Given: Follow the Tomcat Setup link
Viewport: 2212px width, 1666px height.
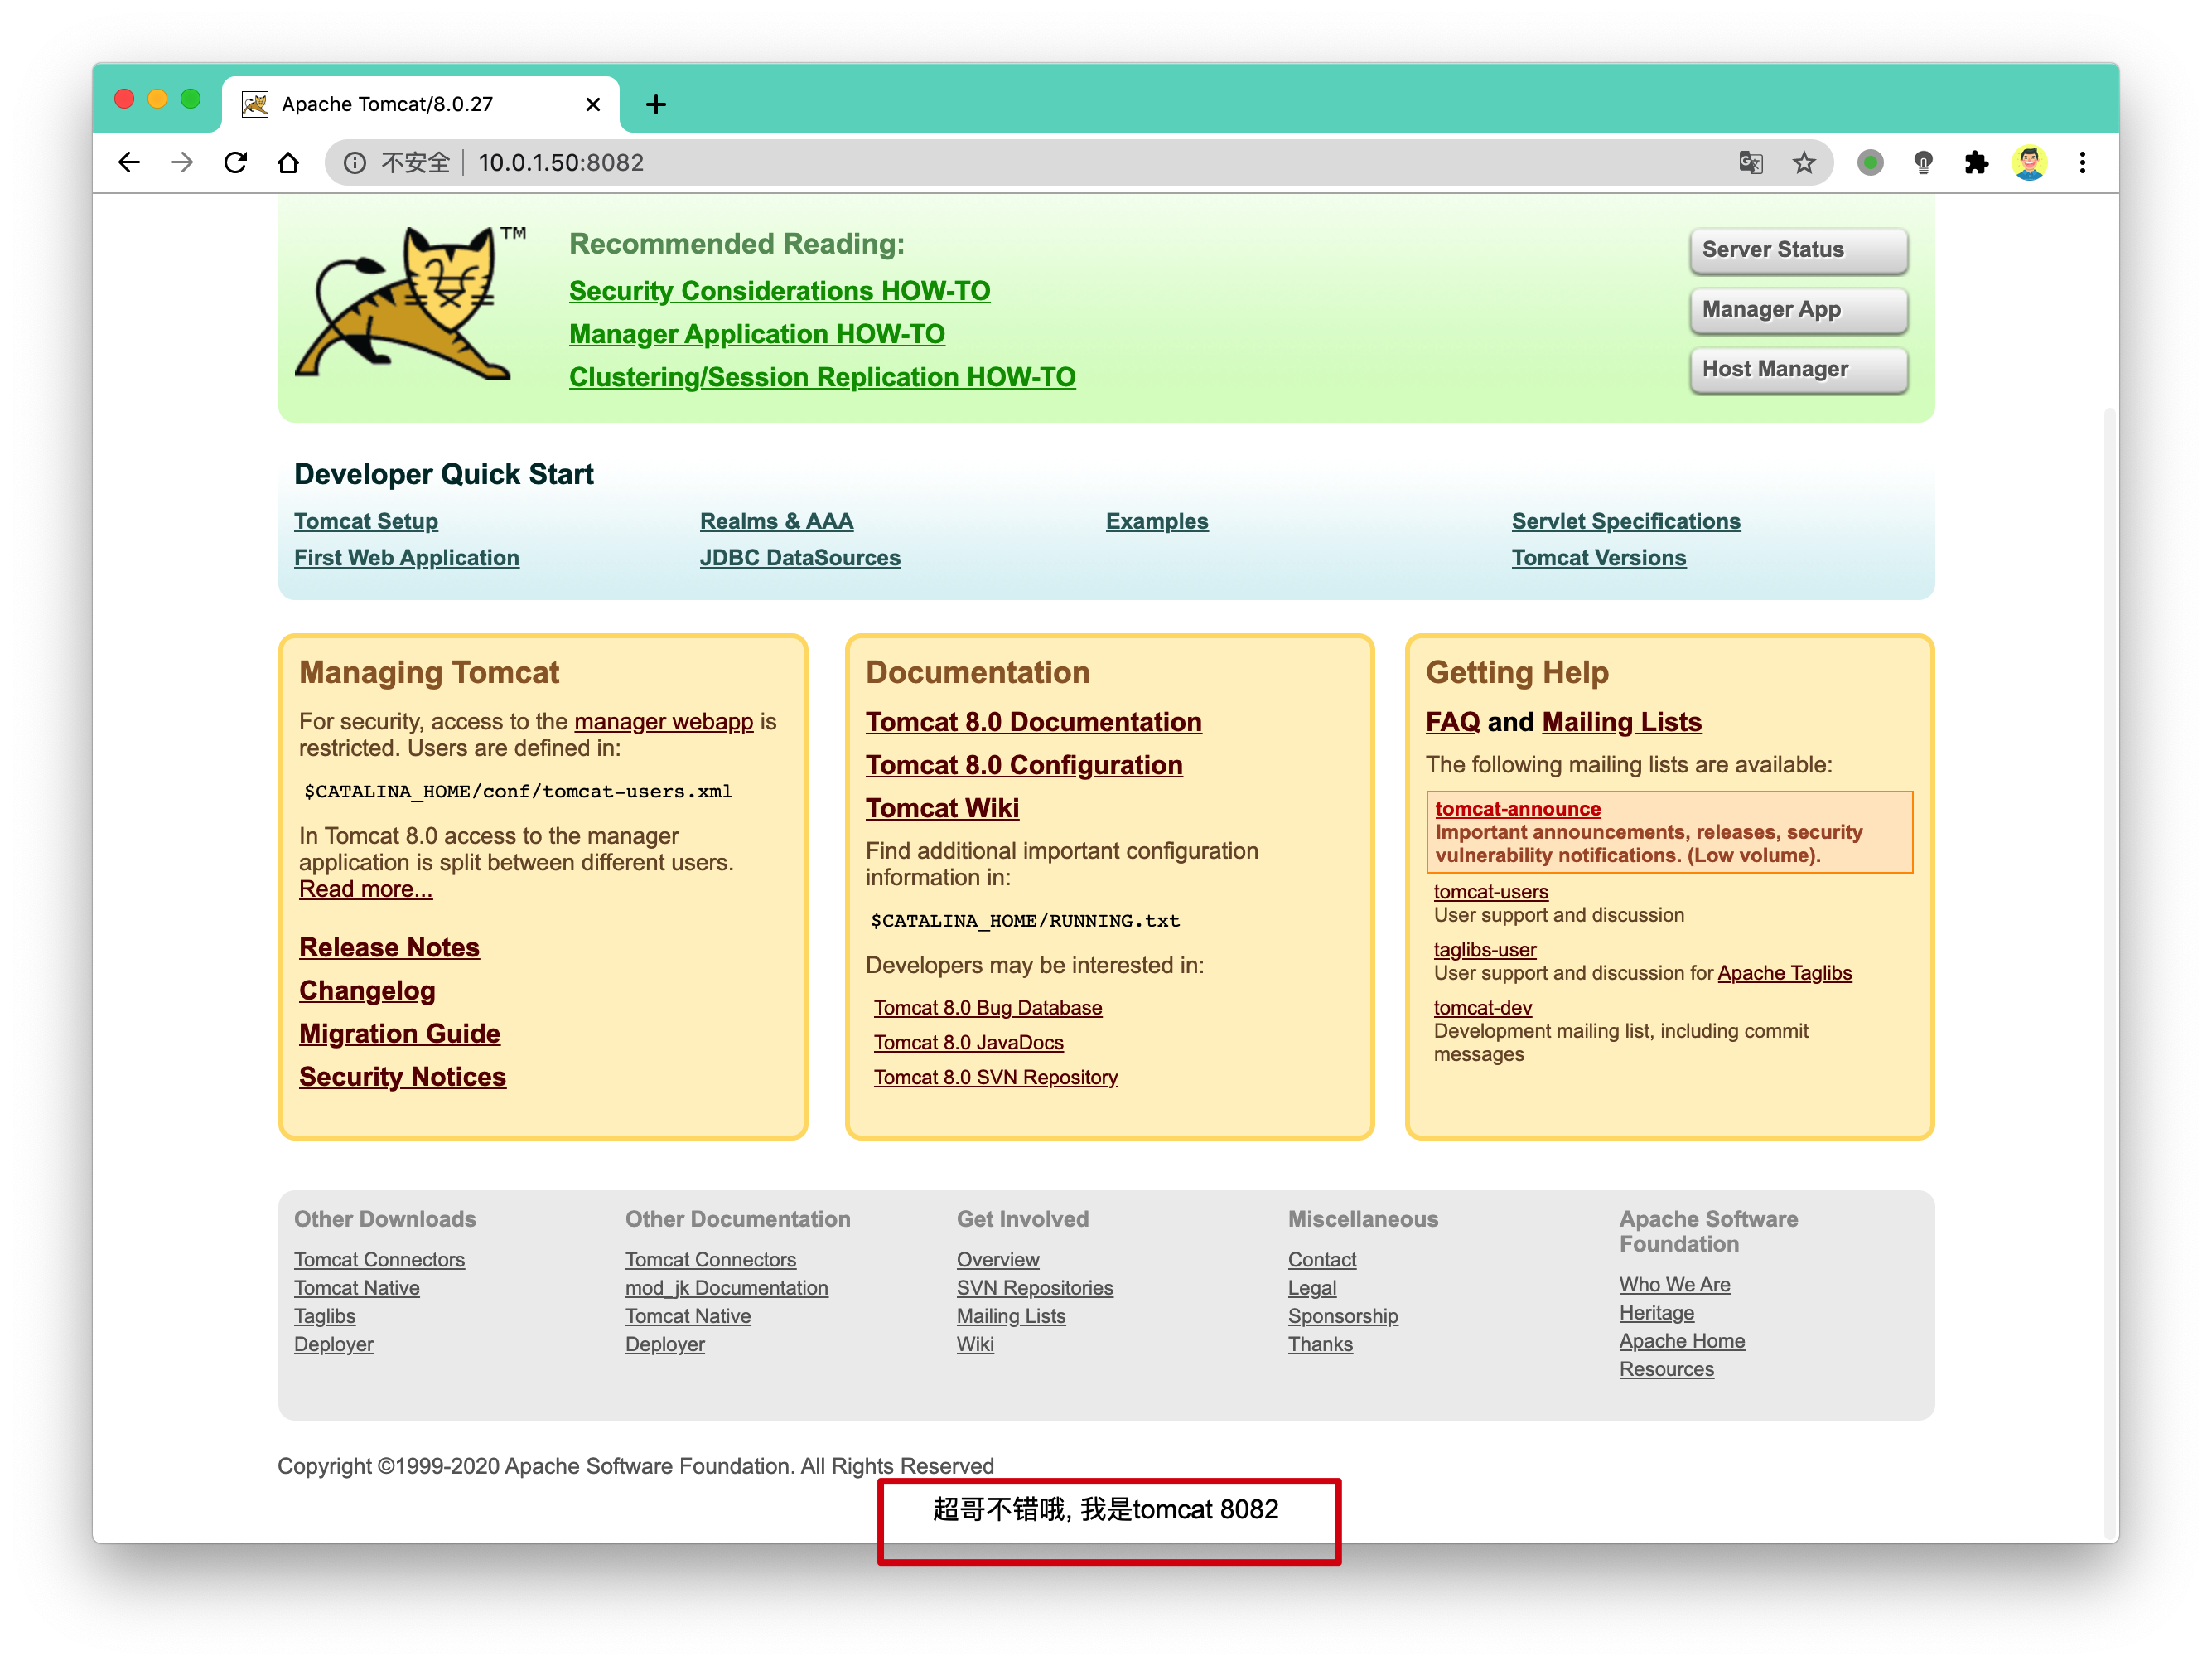Looking at the screenshot, I should tap(366, 521).
